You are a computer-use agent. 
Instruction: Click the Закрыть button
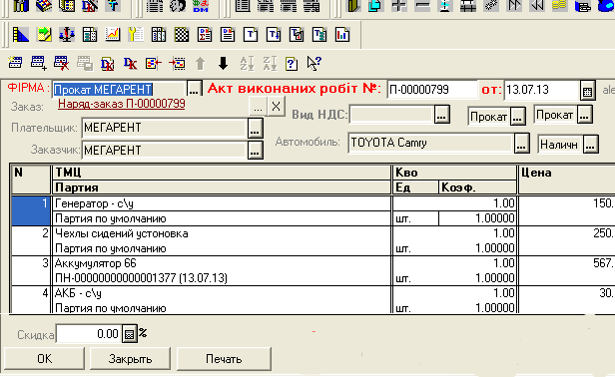coord(130,359)
